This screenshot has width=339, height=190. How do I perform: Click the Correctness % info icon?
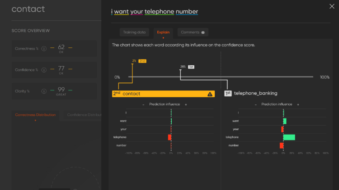coord(44,49)
